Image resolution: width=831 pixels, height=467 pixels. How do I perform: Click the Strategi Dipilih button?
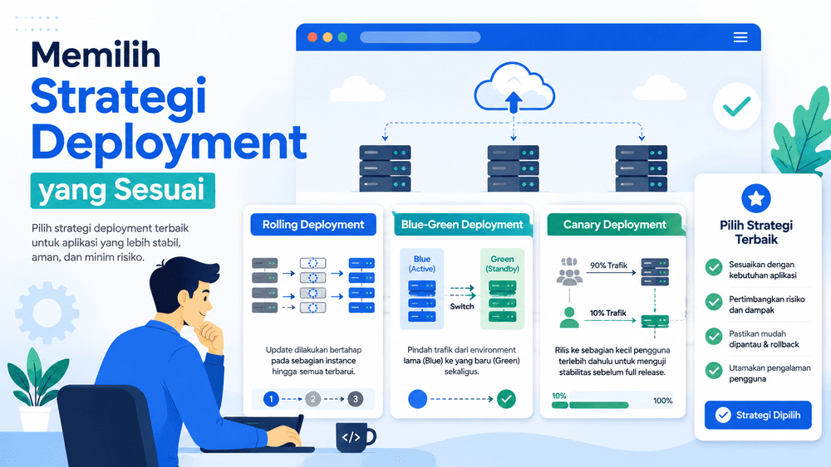758,415
